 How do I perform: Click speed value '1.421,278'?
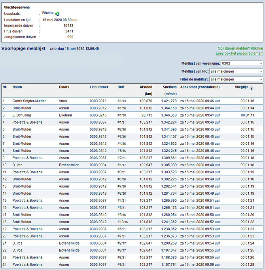tap(169, 101)
